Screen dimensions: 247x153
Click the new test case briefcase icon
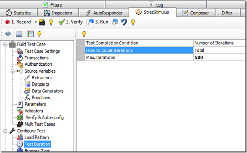(42, 22)
